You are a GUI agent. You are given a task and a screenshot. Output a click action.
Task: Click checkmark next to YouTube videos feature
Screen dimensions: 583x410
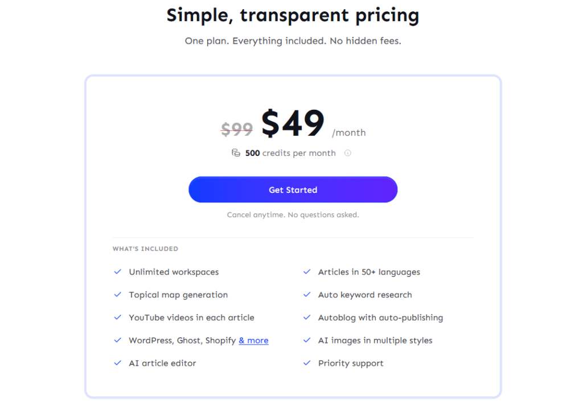tap(118, 317)
